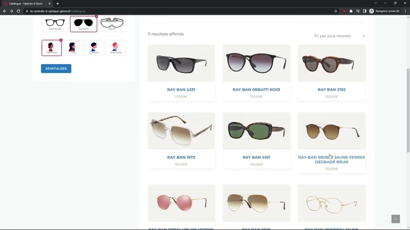Click the 135,00€ price text

256,97
